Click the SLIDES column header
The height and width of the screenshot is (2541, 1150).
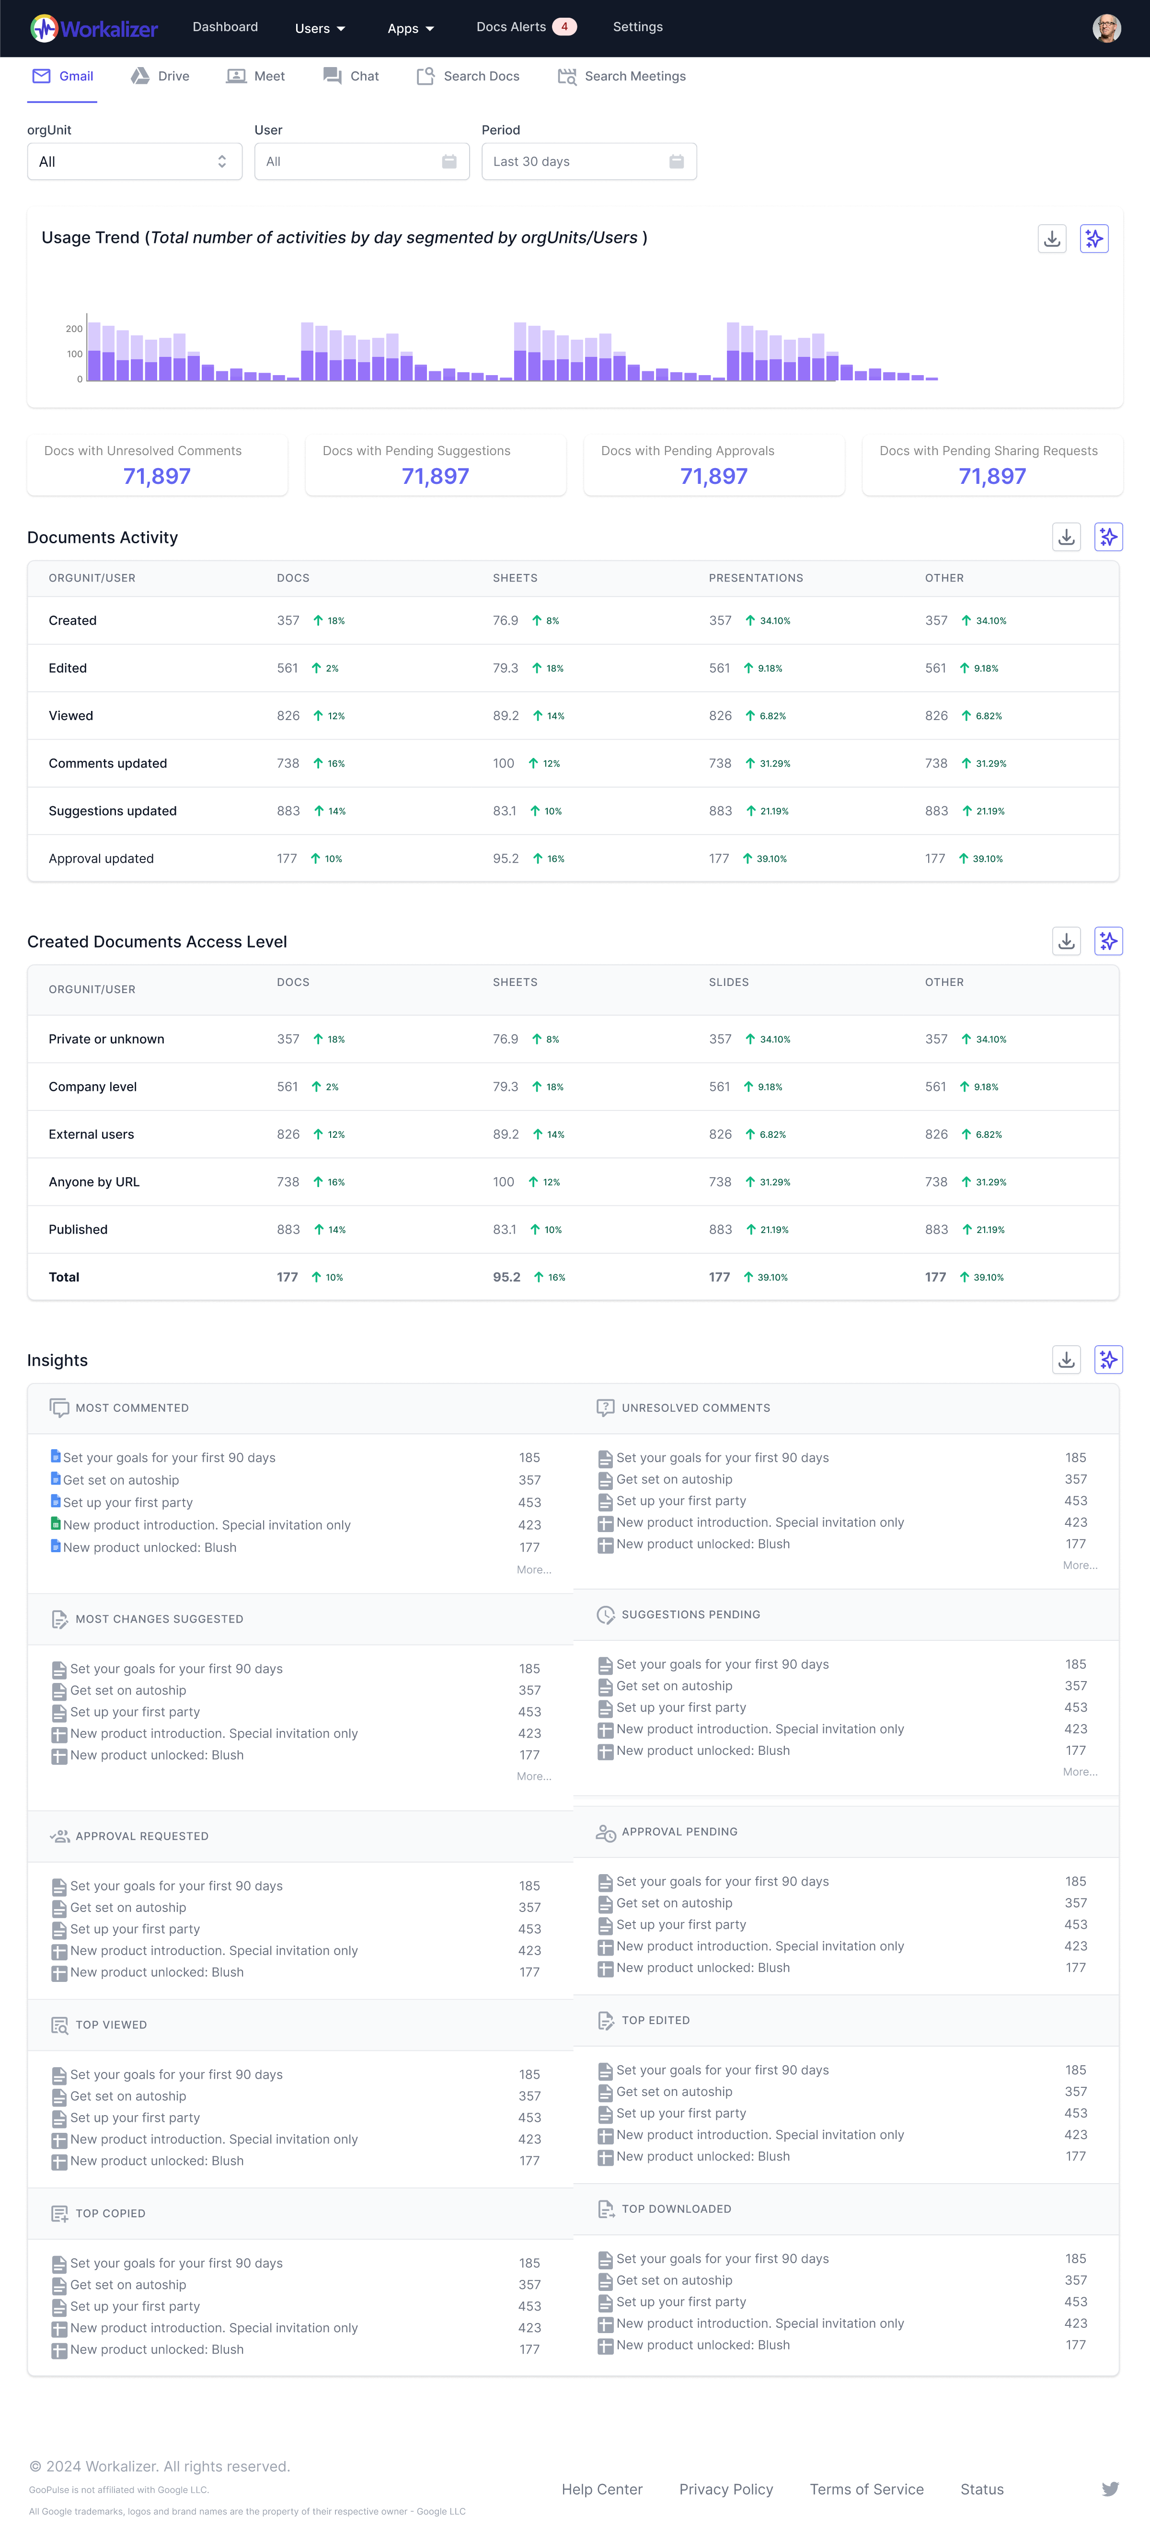728,983
